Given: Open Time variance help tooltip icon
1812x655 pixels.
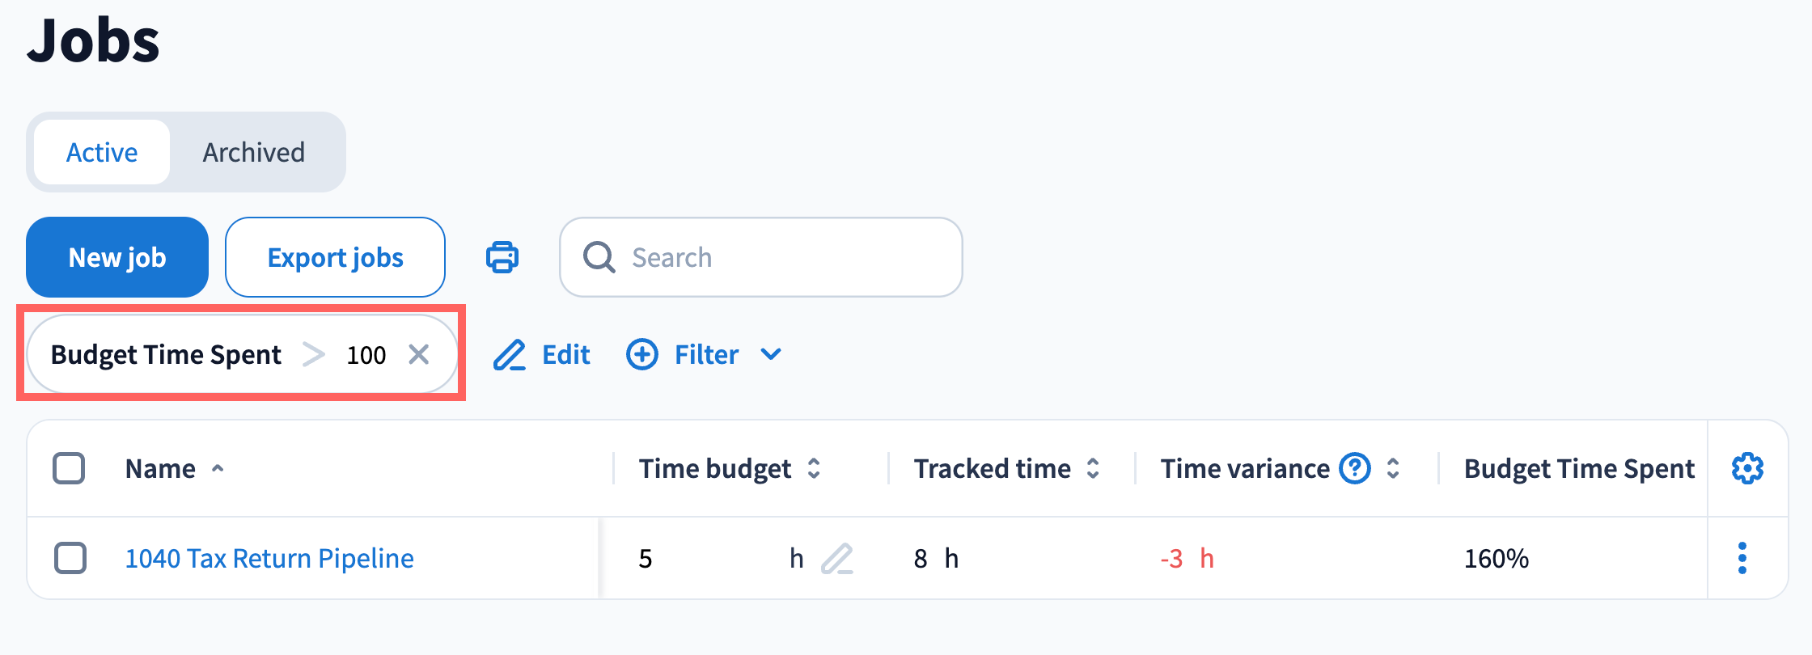Looking at the screenshot, I should click(x=1355, y=468).
